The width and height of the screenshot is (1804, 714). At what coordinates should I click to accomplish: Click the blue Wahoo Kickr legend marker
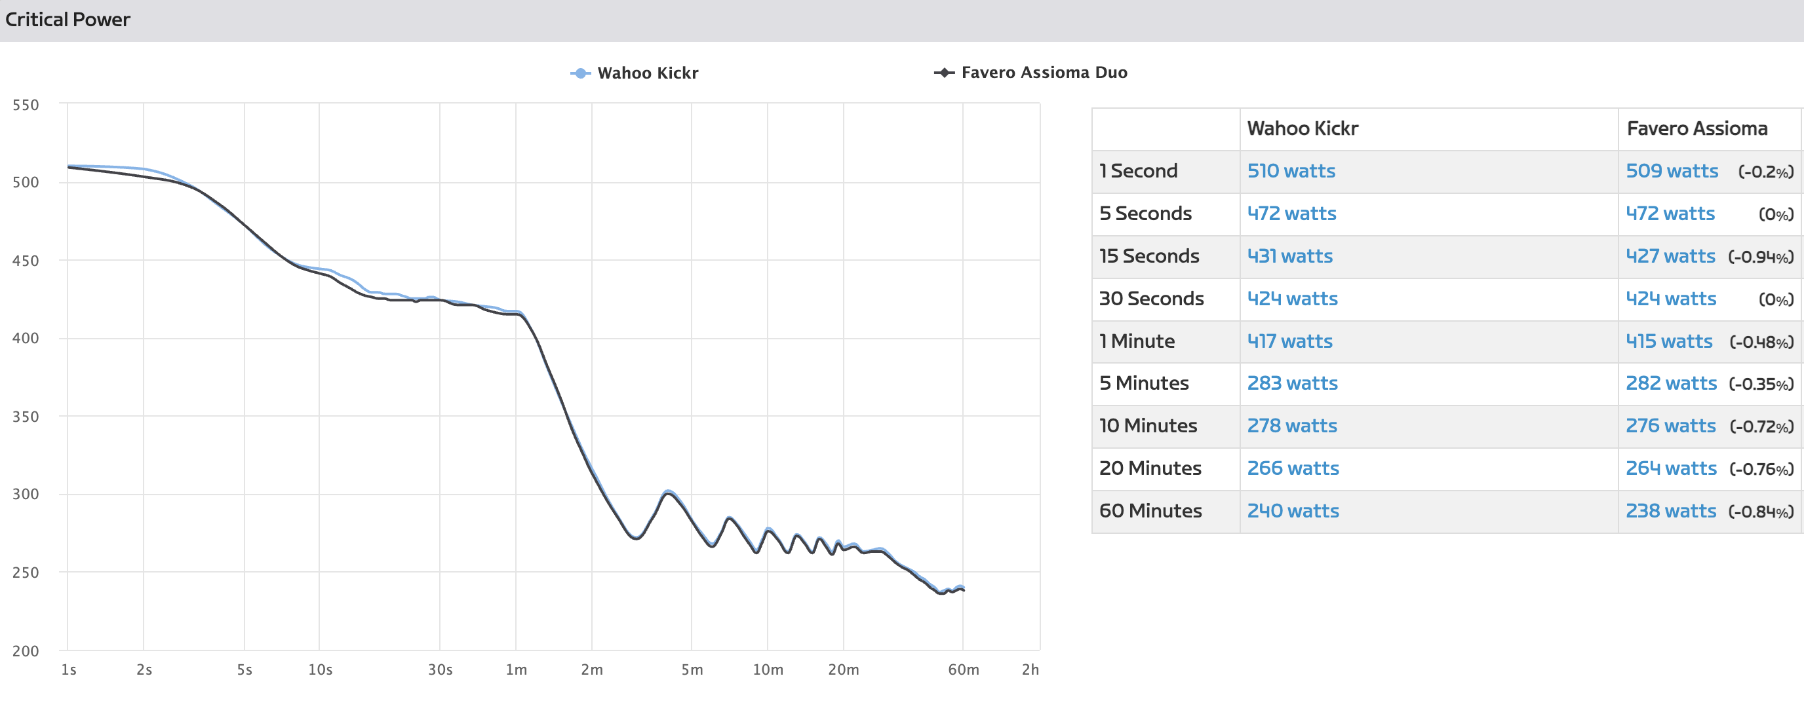pos(580,73)
